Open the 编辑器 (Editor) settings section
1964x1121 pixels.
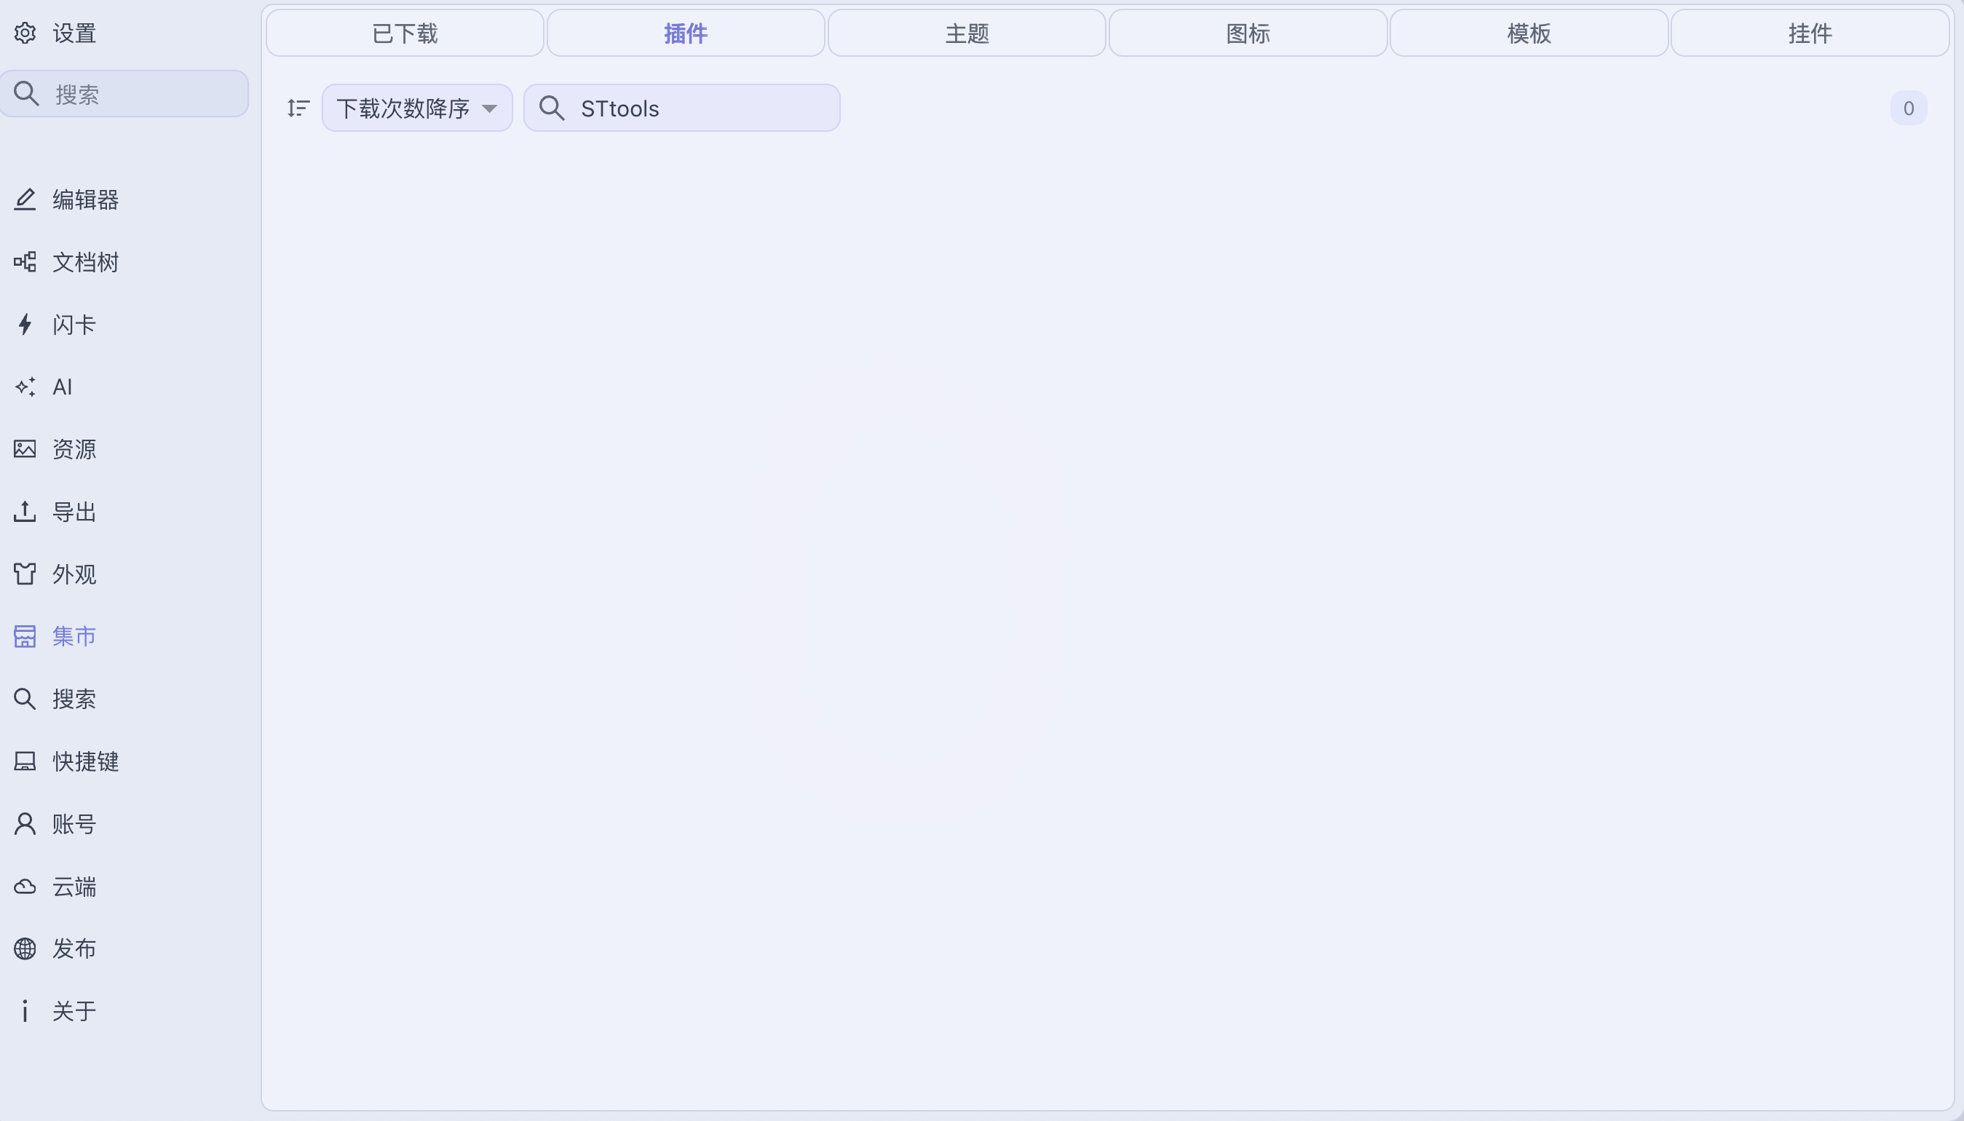(84, 200)
